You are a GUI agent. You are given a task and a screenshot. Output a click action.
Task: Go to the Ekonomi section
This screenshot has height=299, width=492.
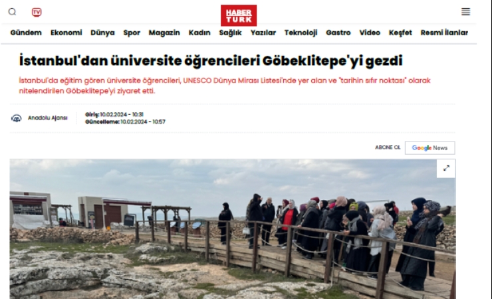tap(66, 33)
